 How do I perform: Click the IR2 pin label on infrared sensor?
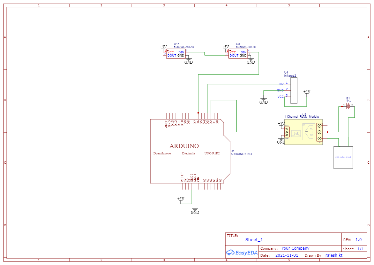pos(281,84)
